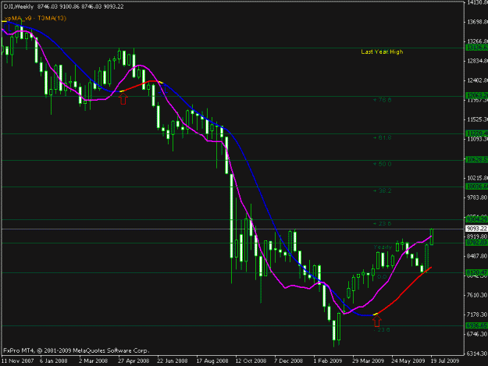Click the green price tag 9304.29

tap(476, 219)
